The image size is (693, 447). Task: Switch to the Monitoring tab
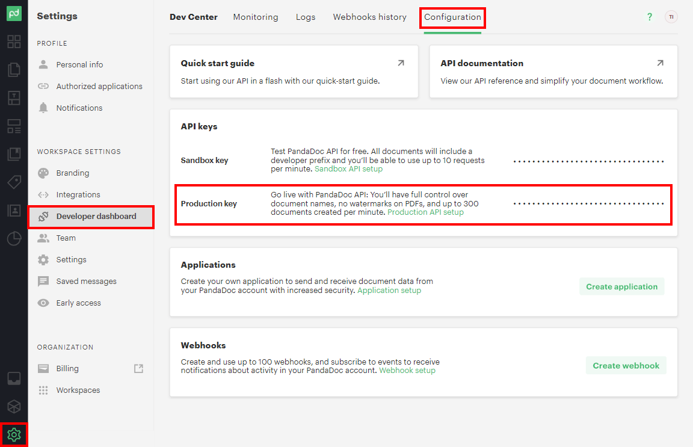[x=256, y=17]
